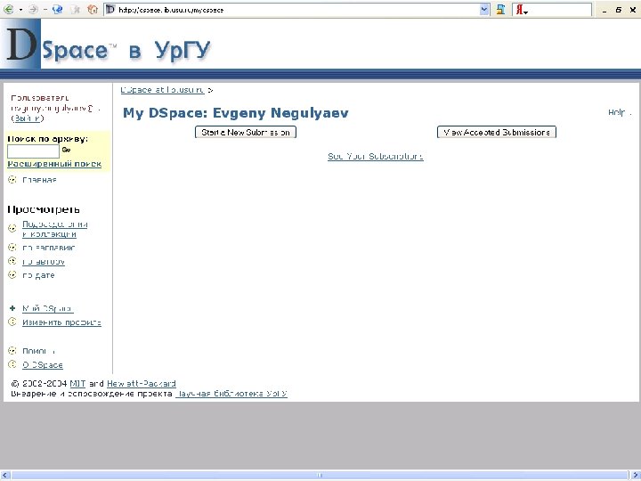Image resolution: width=641 pixels, height=481 pixels.
Task: Click 'View Accepted Submissions' button
Action: 497,132
